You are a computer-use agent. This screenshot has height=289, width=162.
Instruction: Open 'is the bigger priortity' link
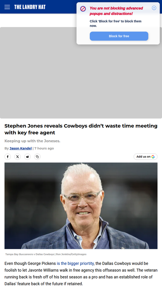[x=75, y=263]
